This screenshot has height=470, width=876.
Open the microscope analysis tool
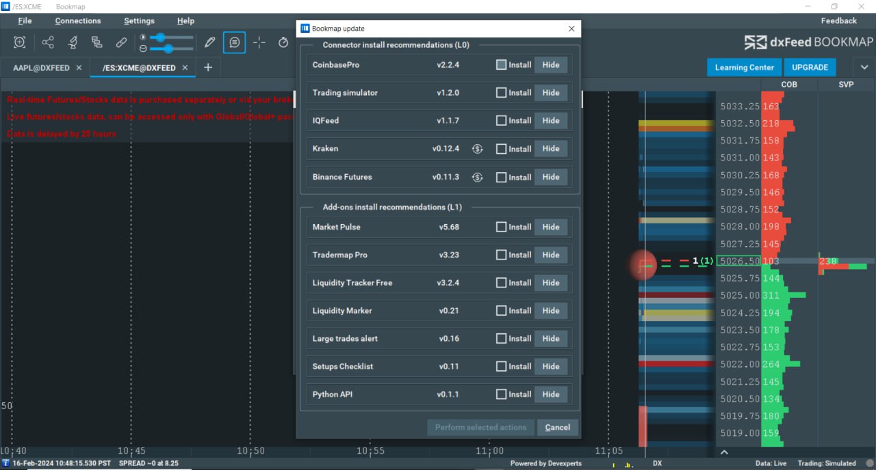pos(73,42)
